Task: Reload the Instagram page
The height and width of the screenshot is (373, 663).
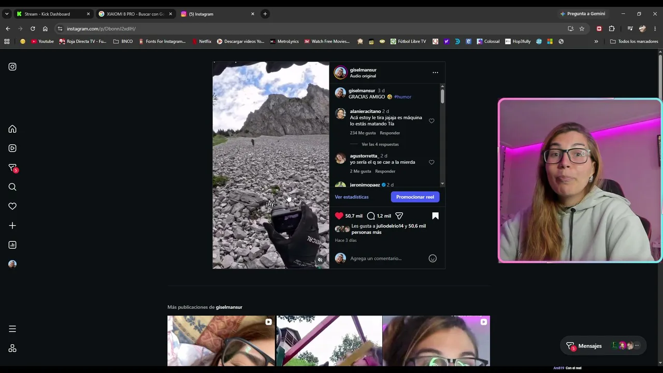Action: point(33,28)
